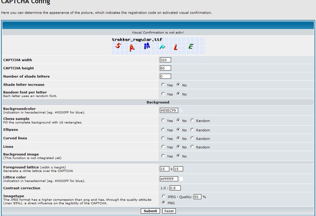Select Yes for Shade letter increase

[163, 85]
